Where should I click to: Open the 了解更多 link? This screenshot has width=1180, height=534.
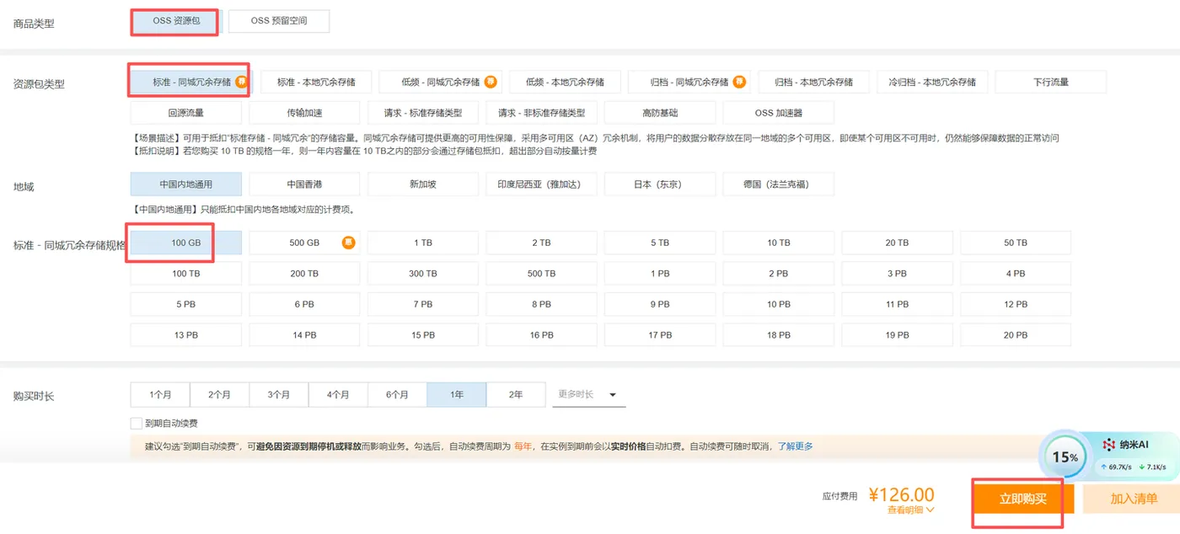click(x=795, y=446)
